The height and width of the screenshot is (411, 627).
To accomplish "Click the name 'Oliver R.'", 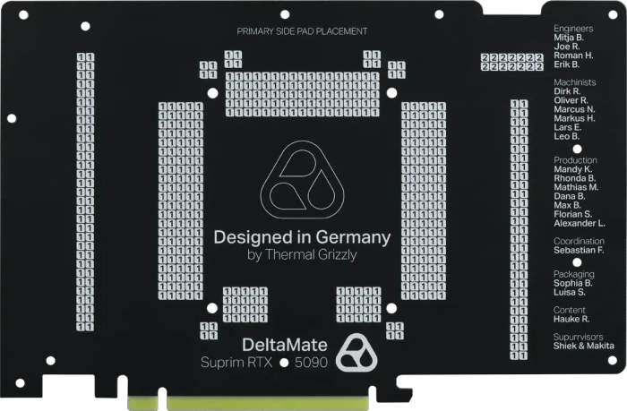I will point(571,100).
